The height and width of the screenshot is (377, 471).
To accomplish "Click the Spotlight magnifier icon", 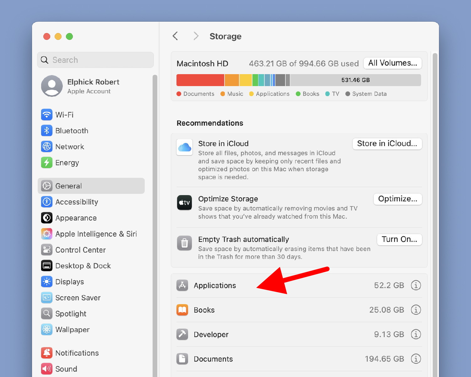I will click(47, 314).
